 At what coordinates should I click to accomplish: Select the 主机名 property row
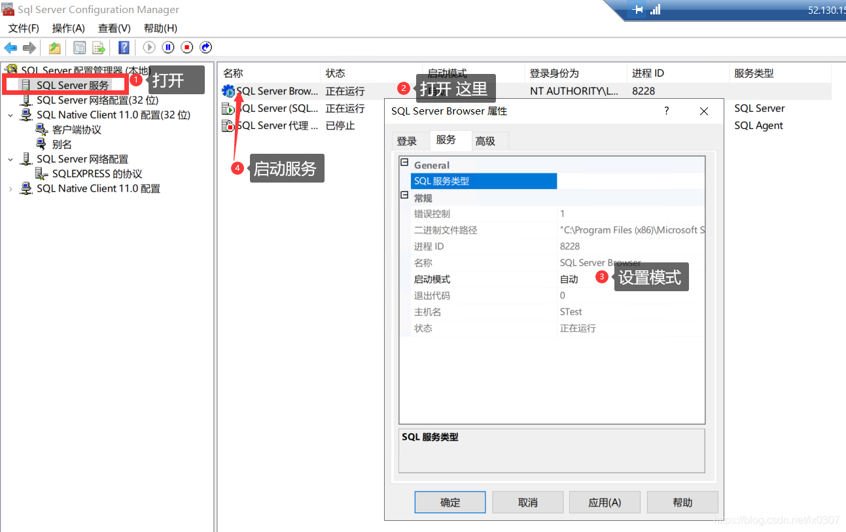[x=558, y=312]
